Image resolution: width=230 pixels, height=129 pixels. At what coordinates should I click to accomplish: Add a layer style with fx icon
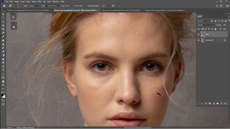[206, 104]
